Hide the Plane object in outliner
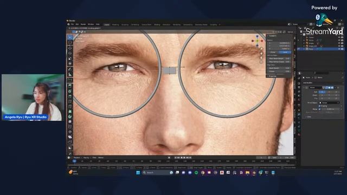Image resolution: width=347 pixels, height=195 pixels. 339,49
